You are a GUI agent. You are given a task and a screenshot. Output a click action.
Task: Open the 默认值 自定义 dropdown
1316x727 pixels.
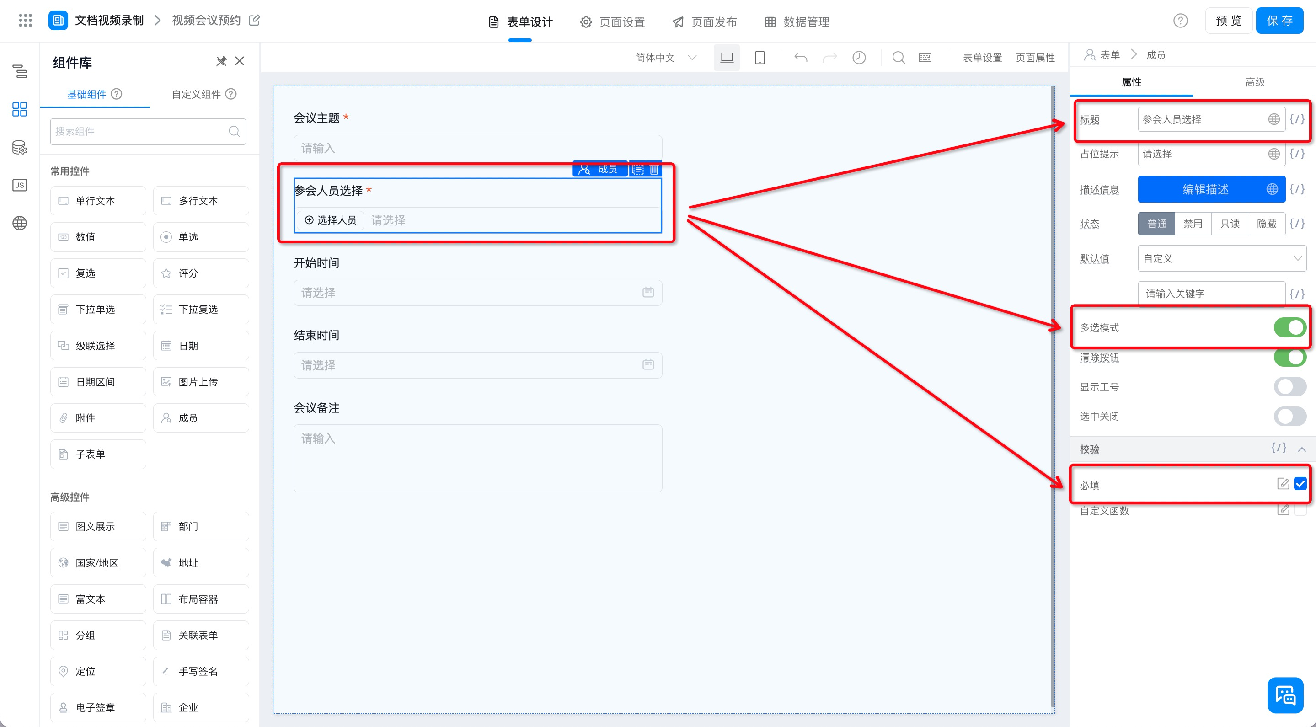click(1221, 258)
